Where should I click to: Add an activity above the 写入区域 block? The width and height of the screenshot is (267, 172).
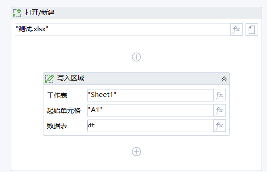tap(136, 57)
